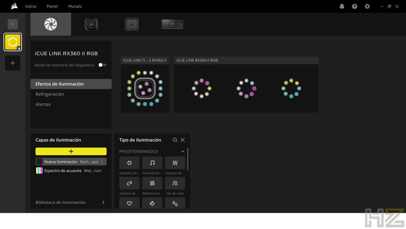Click the lighting type list scrollbar

[x=188, y=159]
